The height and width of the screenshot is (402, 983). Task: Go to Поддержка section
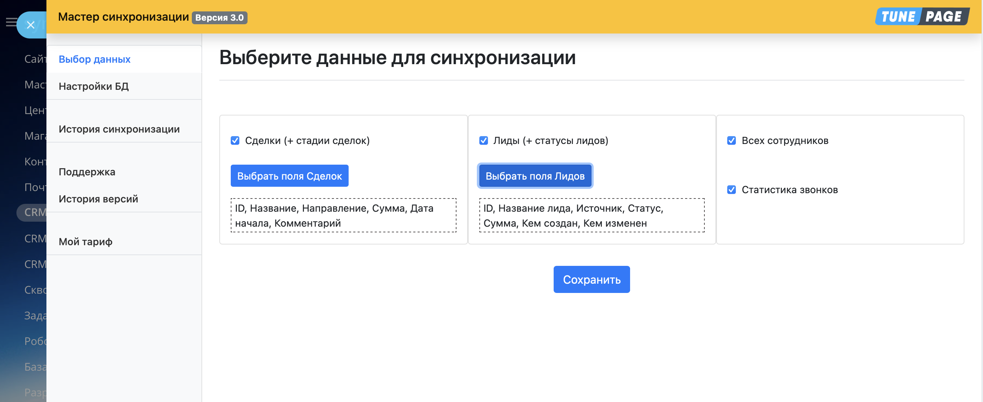pyautogui.click(x=87, y=172)
